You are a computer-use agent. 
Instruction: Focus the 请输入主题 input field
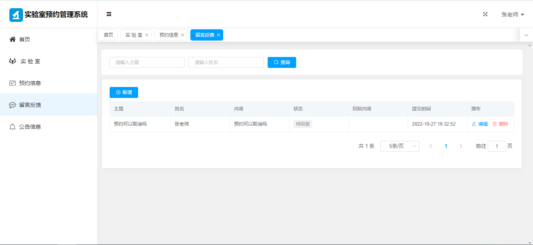tap(147, 62)
